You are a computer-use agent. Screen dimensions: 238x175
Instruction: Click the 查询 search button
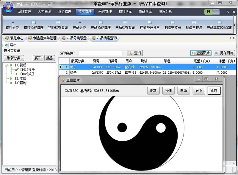point(135,53)
